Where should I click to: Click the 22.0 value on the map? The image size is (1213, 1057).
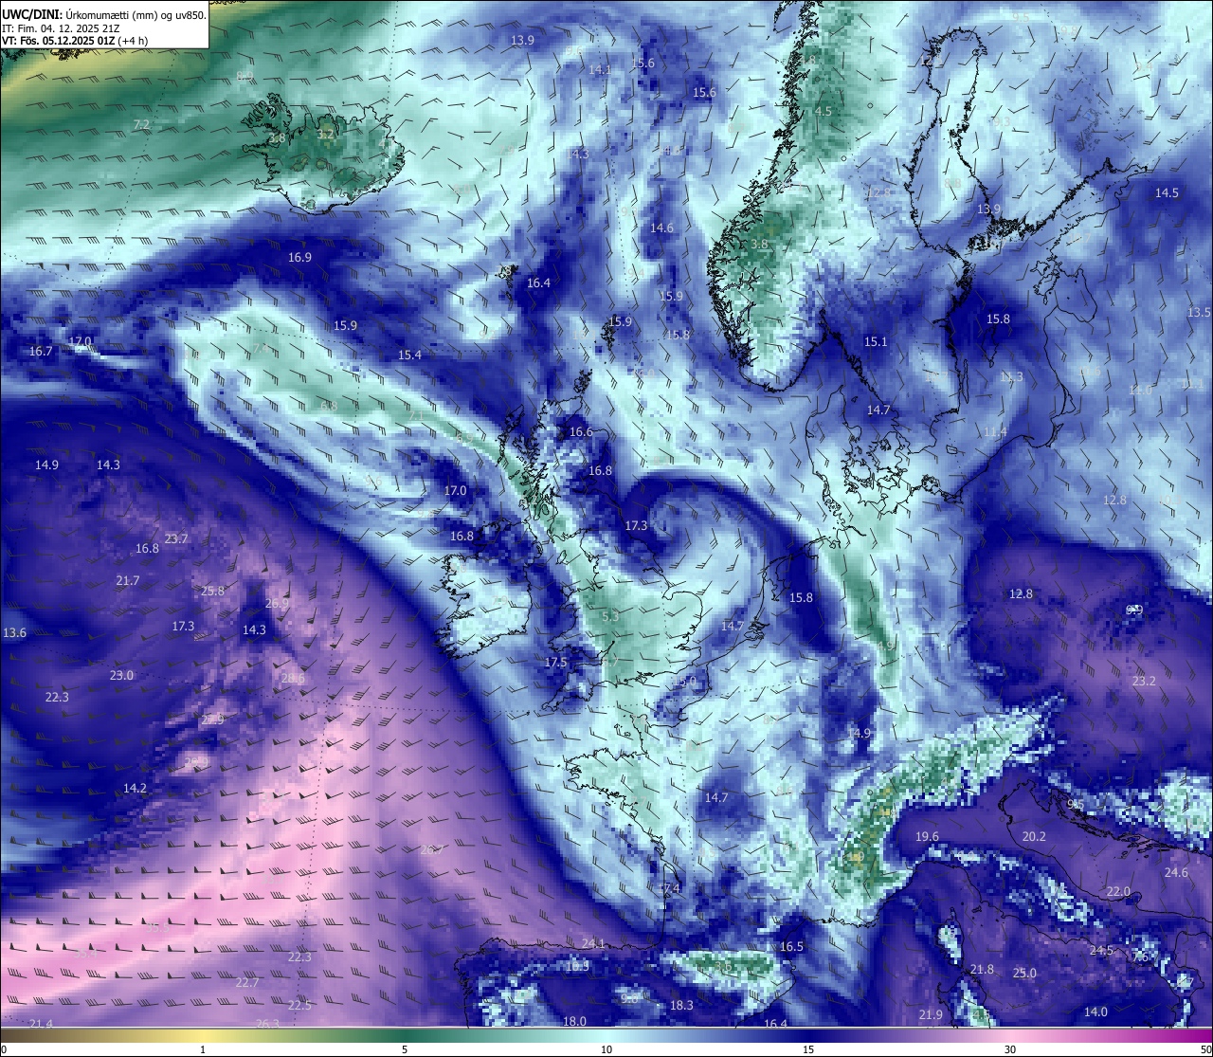1119,891
